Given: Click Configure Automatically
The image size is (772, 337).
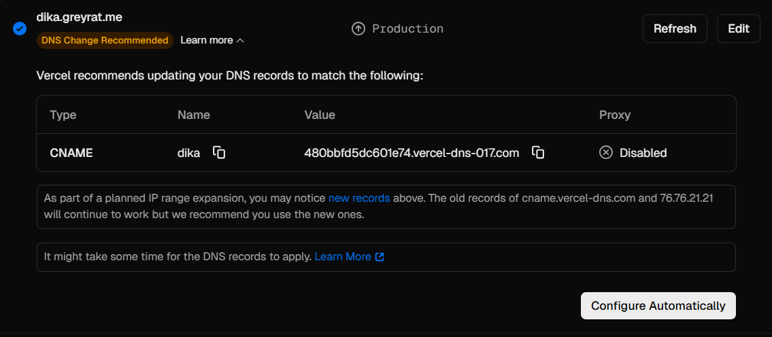Looking at the screenshot, I should pos(658,306).
